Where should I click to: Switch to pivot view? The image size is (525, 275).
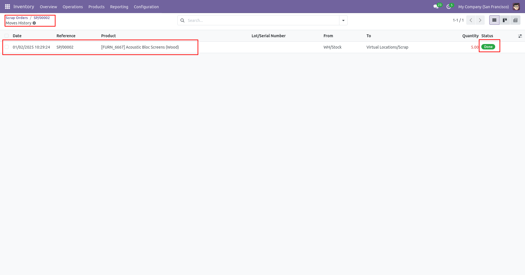coord(515,20)
